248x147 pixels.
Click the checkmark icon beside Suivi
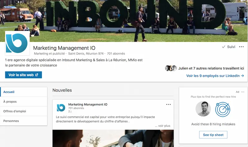pos(224,47)
